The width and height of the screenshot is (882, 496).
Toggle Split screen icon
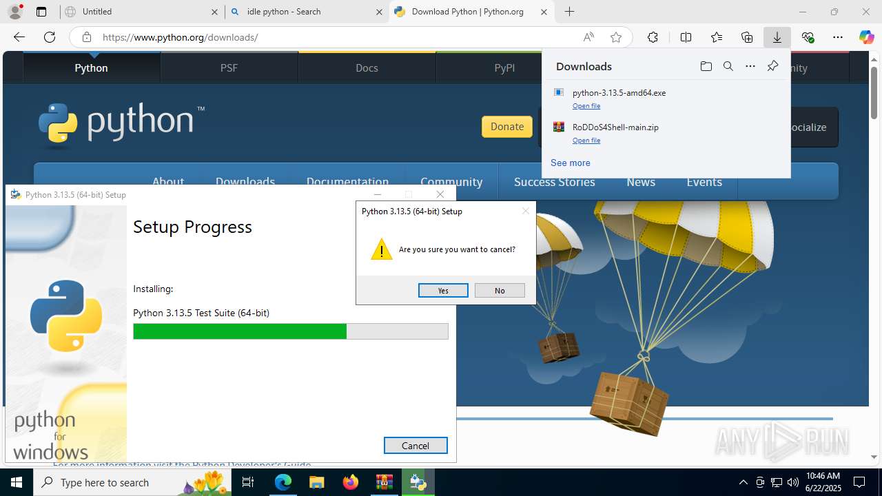[x=686, y=37]
